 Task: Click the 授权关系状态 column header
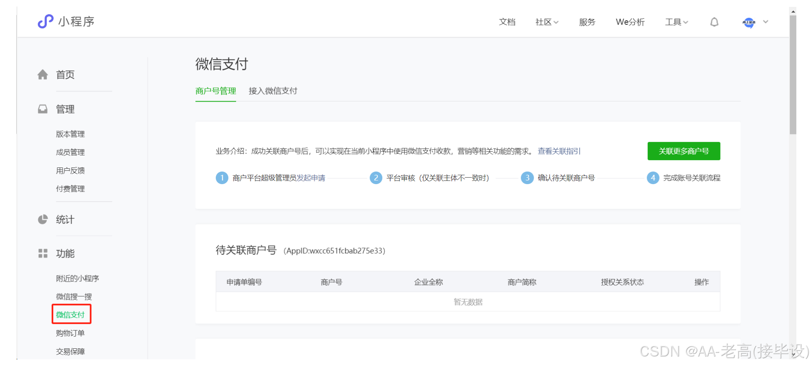click(622, 282)
